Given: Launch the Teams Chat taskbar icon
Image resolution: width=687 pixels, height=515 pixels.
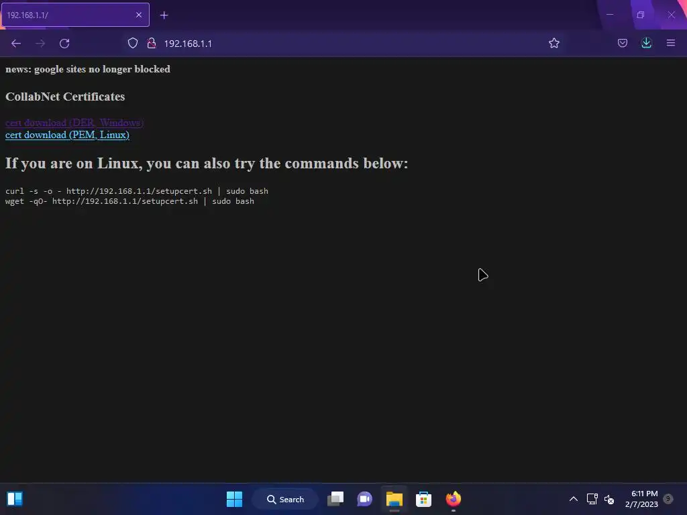Looking at the screenshot, I should coord(364,499).
